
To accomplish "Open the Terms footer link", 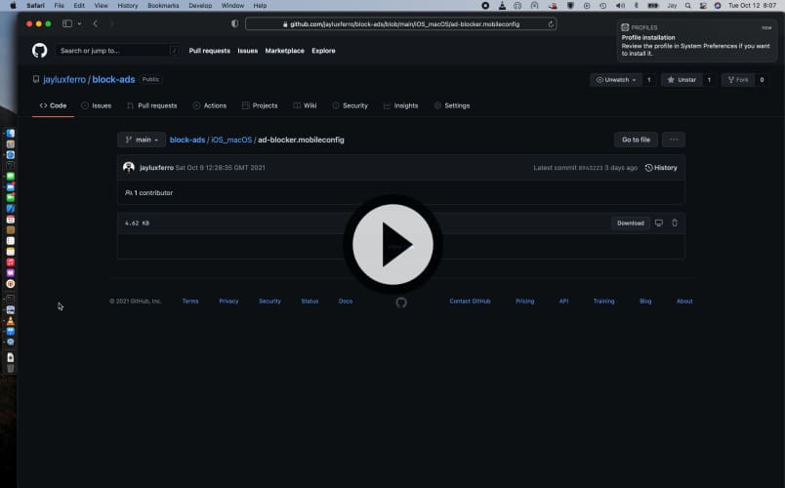I will click(190, 302).
